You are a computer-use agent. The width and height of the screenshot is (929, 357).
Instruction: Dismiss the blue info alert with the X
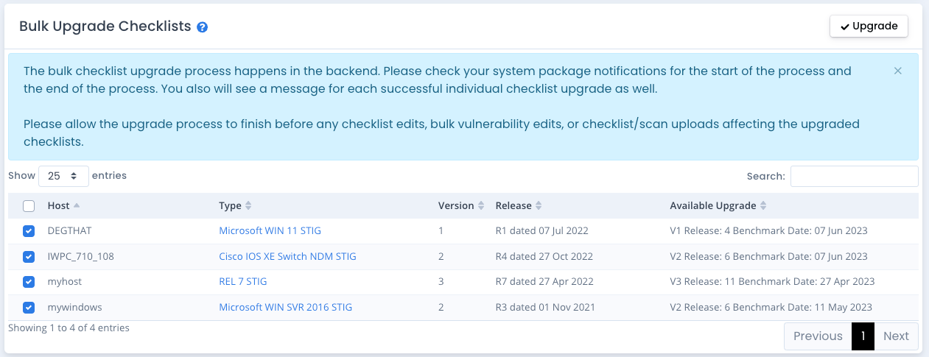897,71
